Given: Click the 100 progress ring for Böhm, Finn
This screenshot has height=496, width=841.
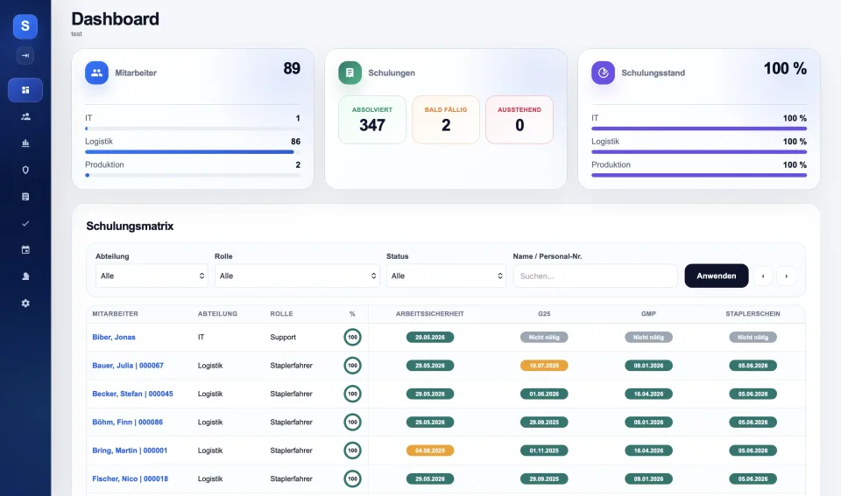Looking at the screenshot, I should coord(352,423).
